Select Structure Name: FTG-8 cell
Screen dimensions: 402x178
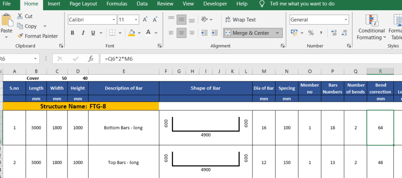tap(81, 106)
